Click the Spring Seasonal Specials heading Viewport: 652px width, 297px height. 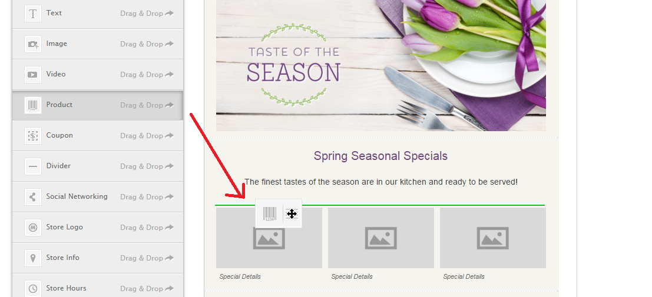coord(380,156)
